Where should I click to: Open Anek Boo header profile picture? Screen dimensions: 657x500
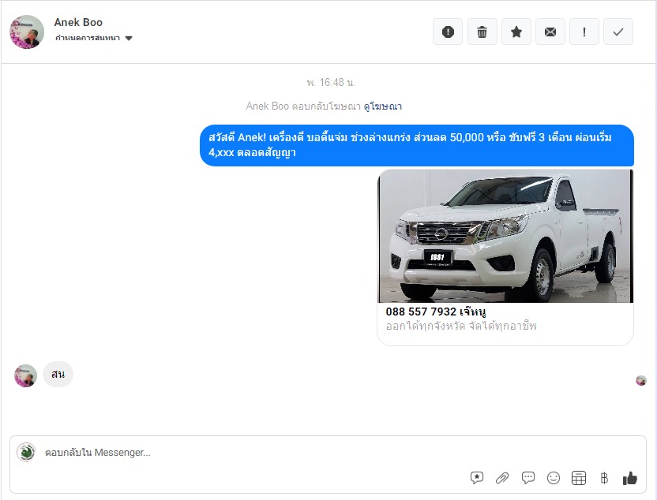[27, 32]
